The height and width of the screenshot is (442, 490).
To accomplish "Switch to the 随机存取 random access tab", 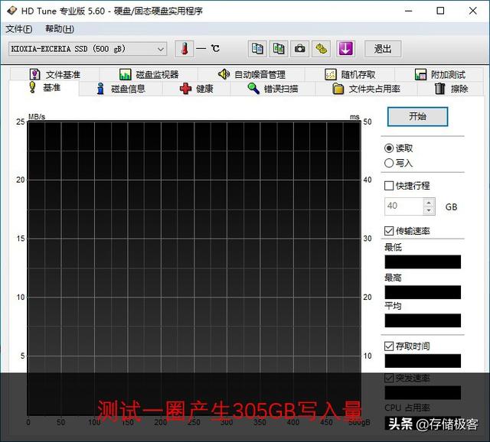I will (x=350, y=75).
